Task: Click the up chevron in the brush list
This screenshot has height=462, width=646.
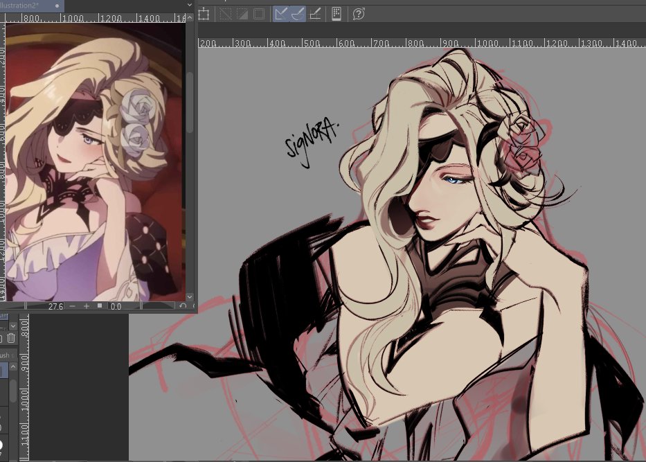Action: [x=13, y=367]
